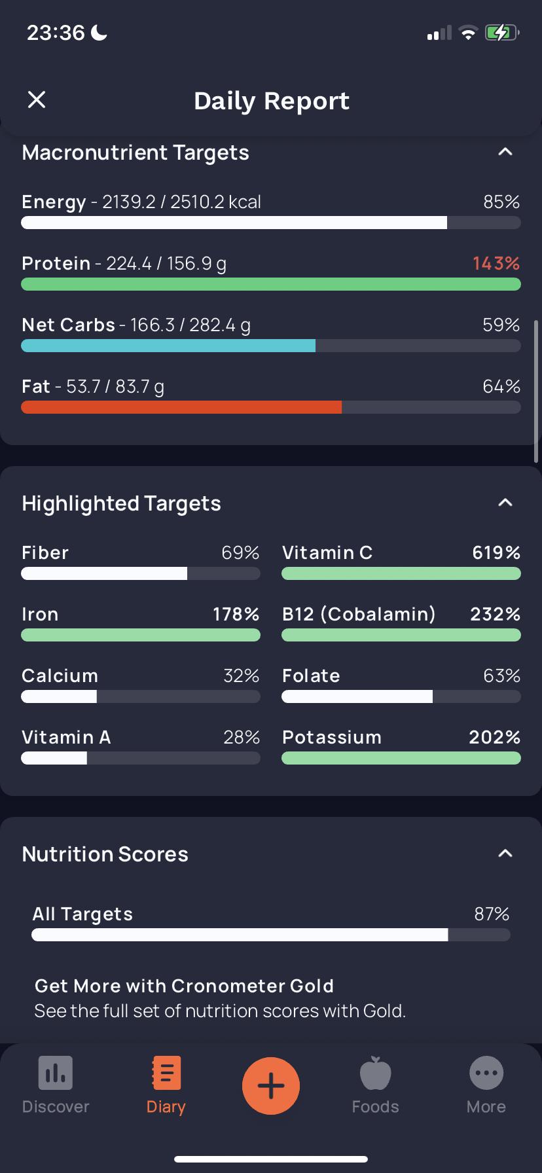Screen dimensions: 542x1173
Task: Tap the All Targets 87% score bar
Action: click(x=271, y=935)
